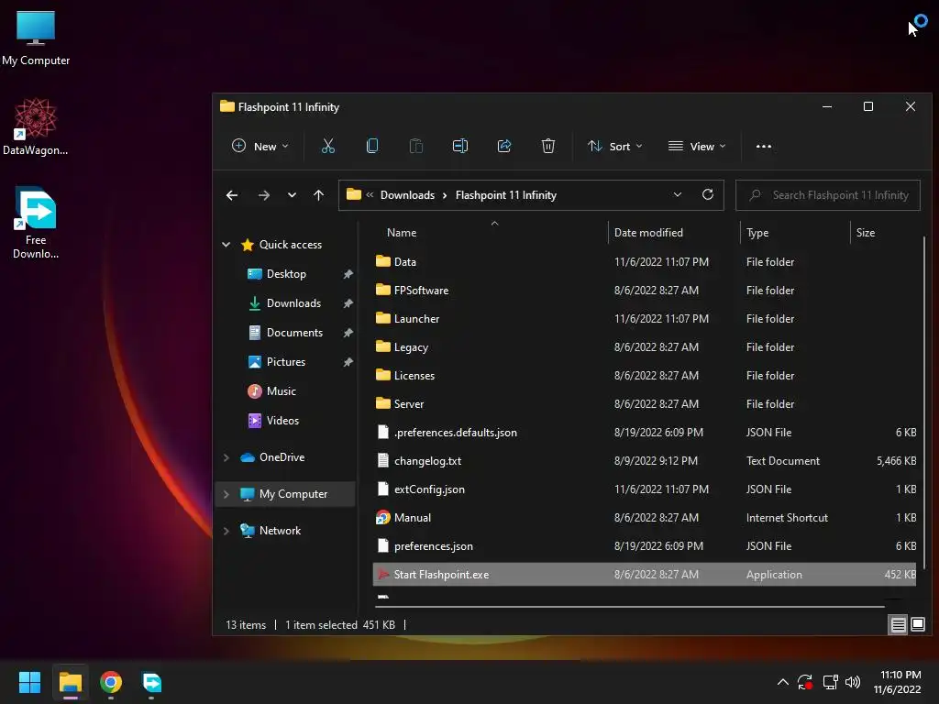This screenshot has width=939, height=704.
Task: Refresh the folder view
Action: (708, 194)
